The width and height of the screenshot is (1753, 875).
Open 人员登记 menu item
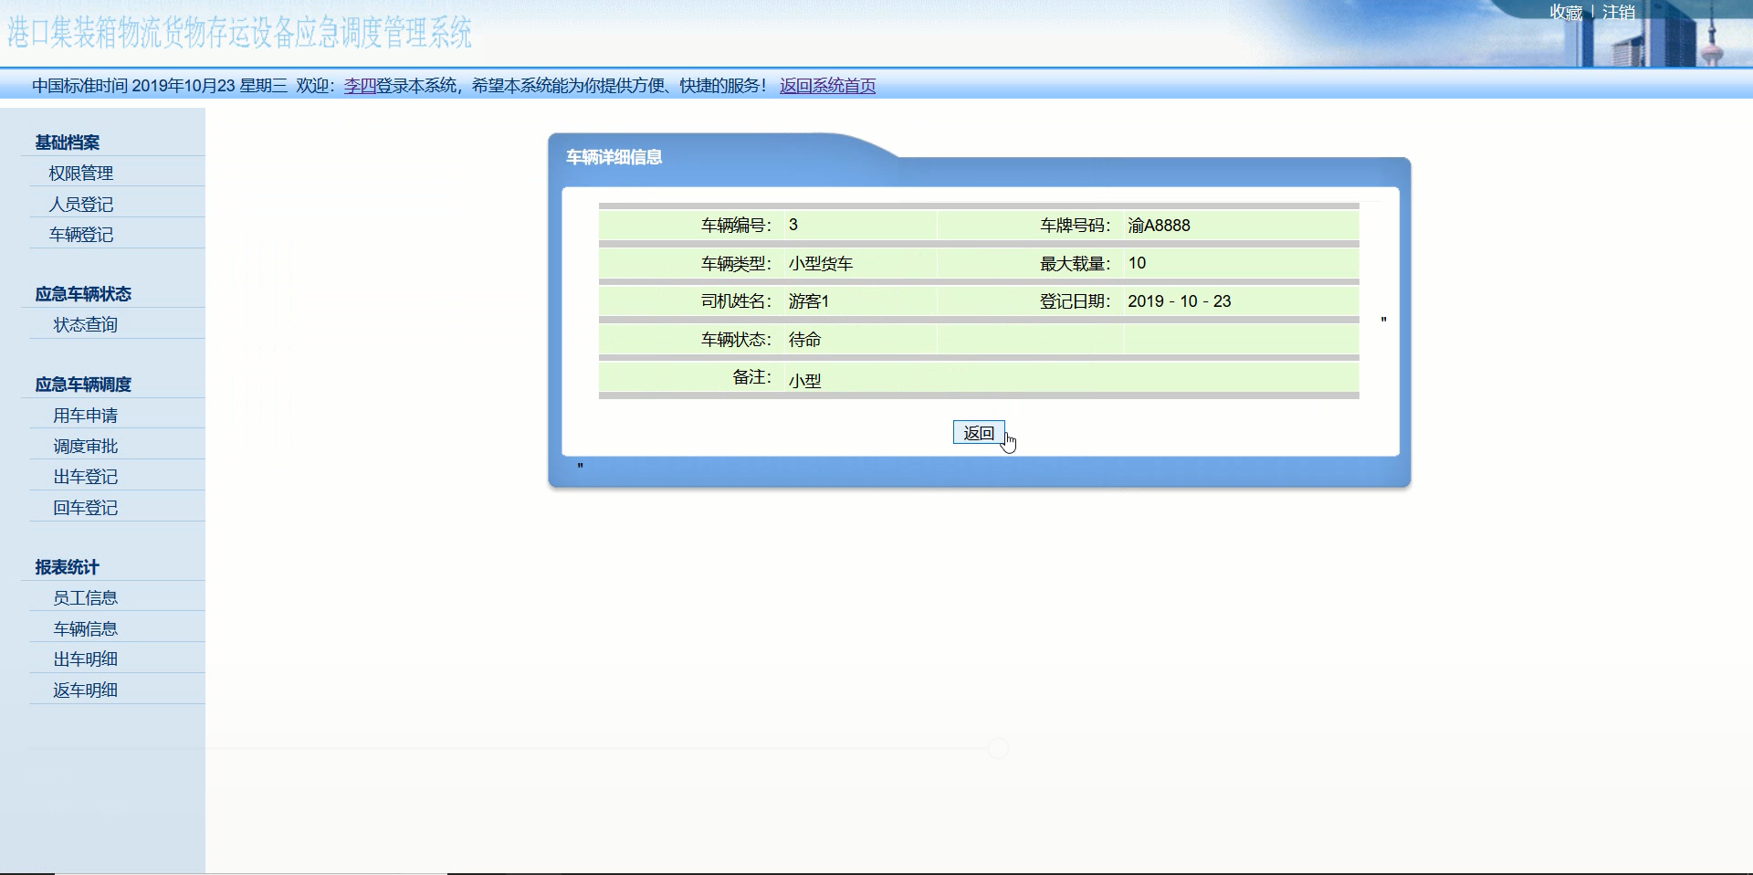coord(81,204)
